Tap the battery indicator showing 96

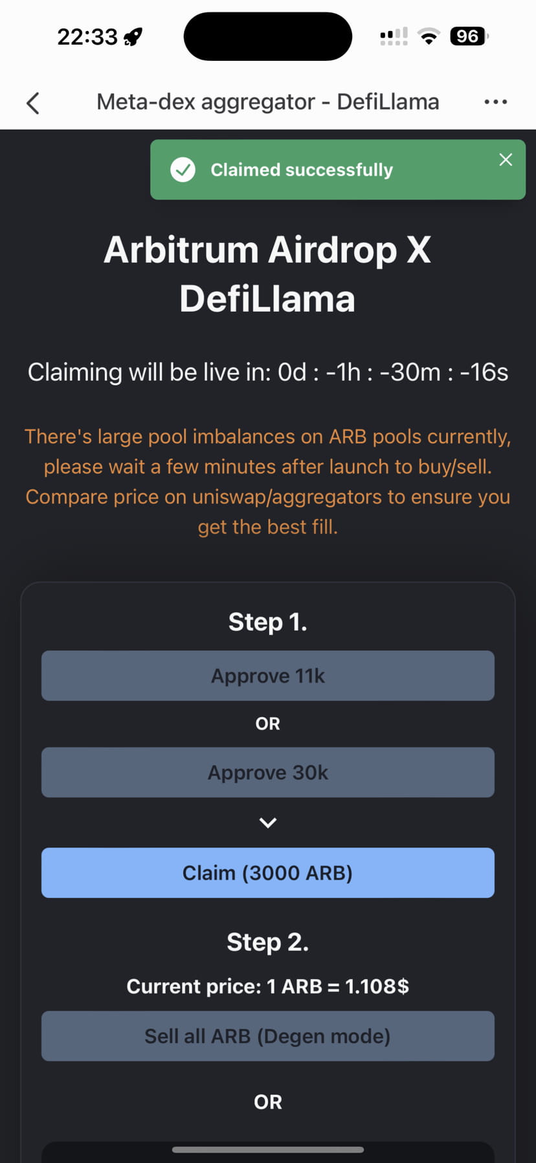coord(468,36)
